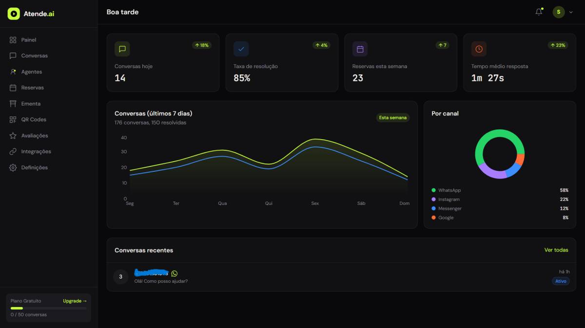Click the Avaliações star icon
Viewport: 585px width, 328px height.
[13, 136]
